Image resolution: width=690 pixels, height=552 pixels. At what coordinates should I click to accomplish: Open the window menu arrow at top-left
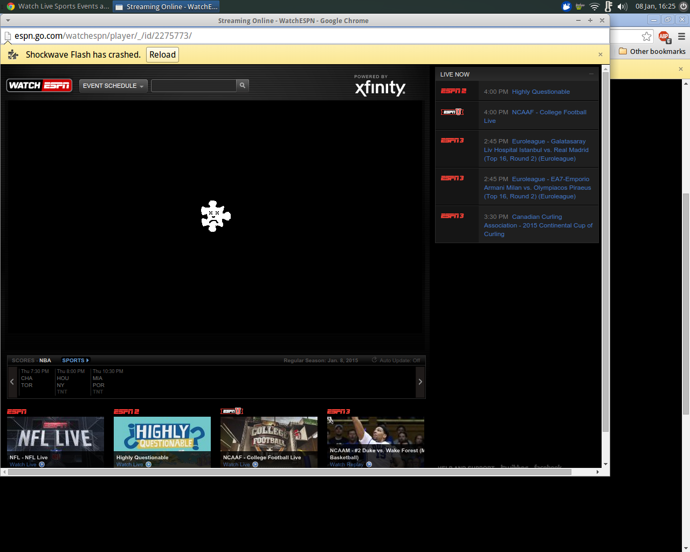[8, 20]
